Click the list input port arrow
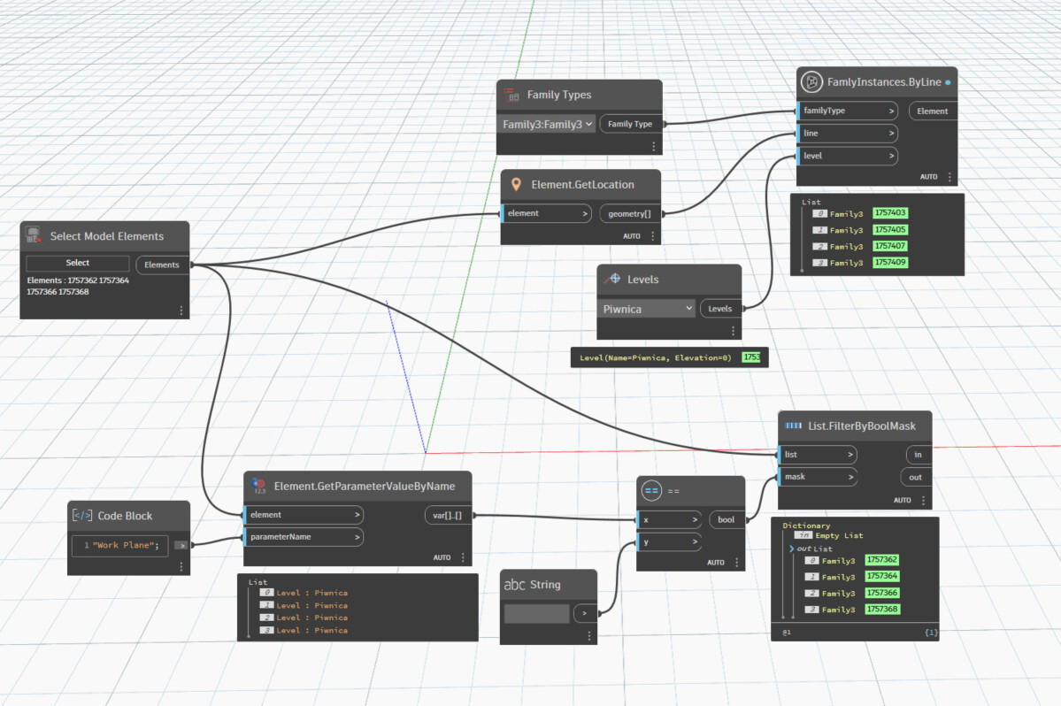The image size is (1061, 706). point(850,455)
